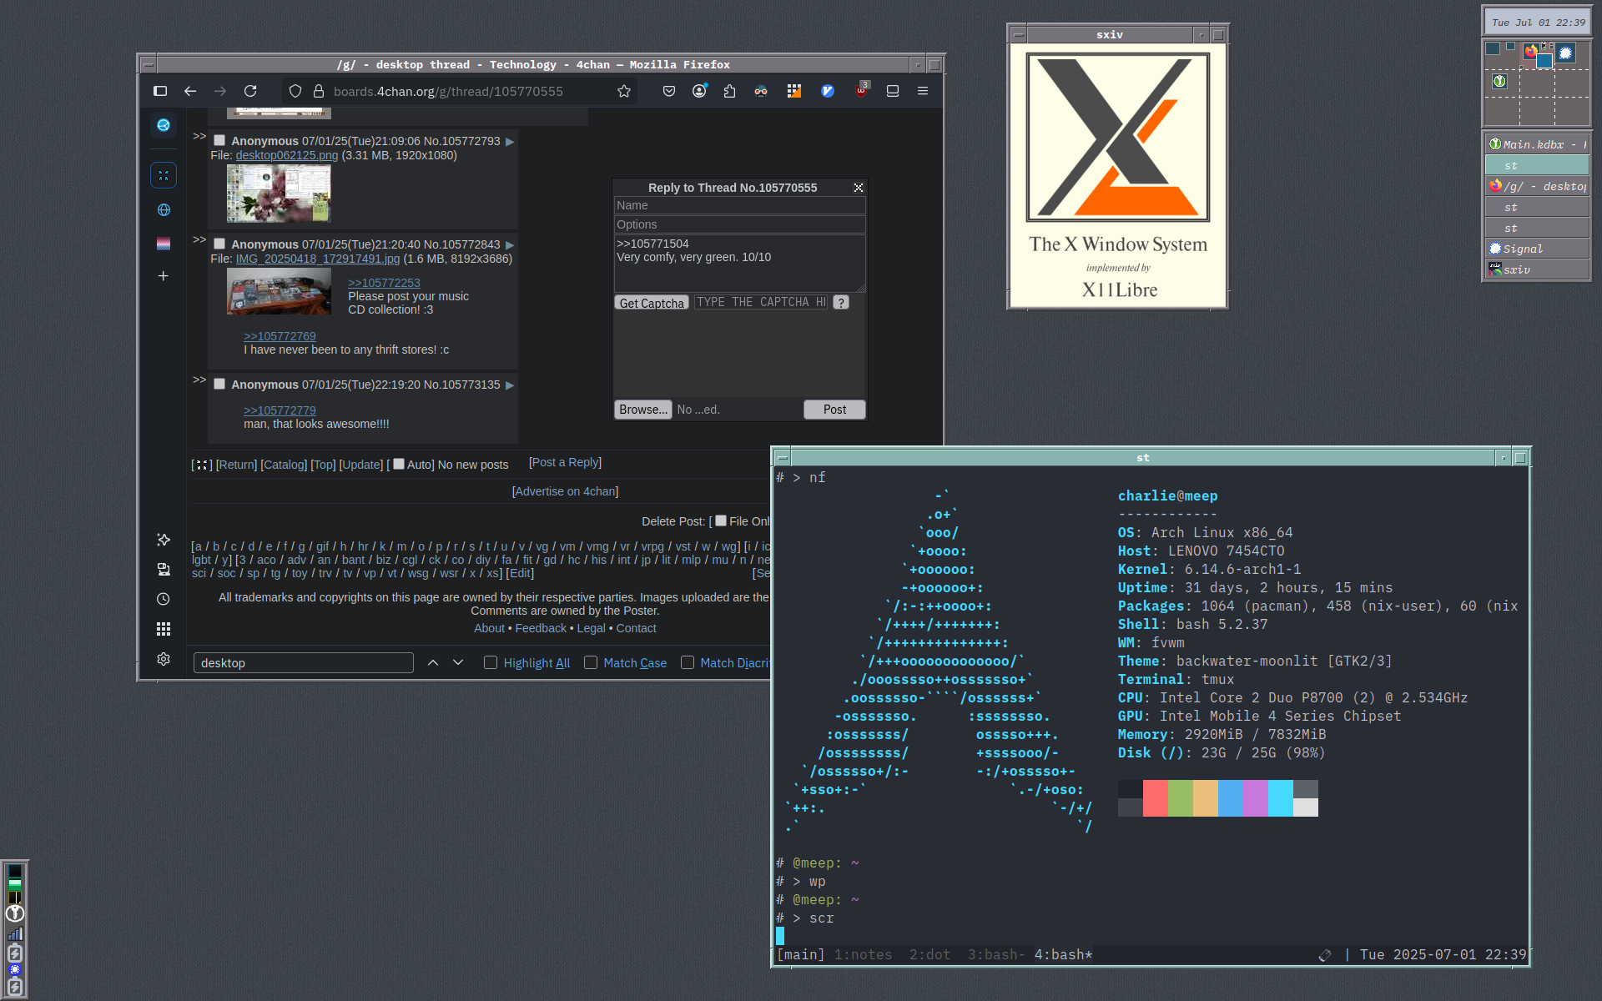Click the KeePassXC key tray icon
1602x1001 pixels.
coord(15,913)
